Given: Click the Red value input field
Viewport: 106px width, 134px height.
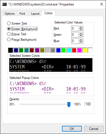Looking at the screenshot, I should point(75,28).
